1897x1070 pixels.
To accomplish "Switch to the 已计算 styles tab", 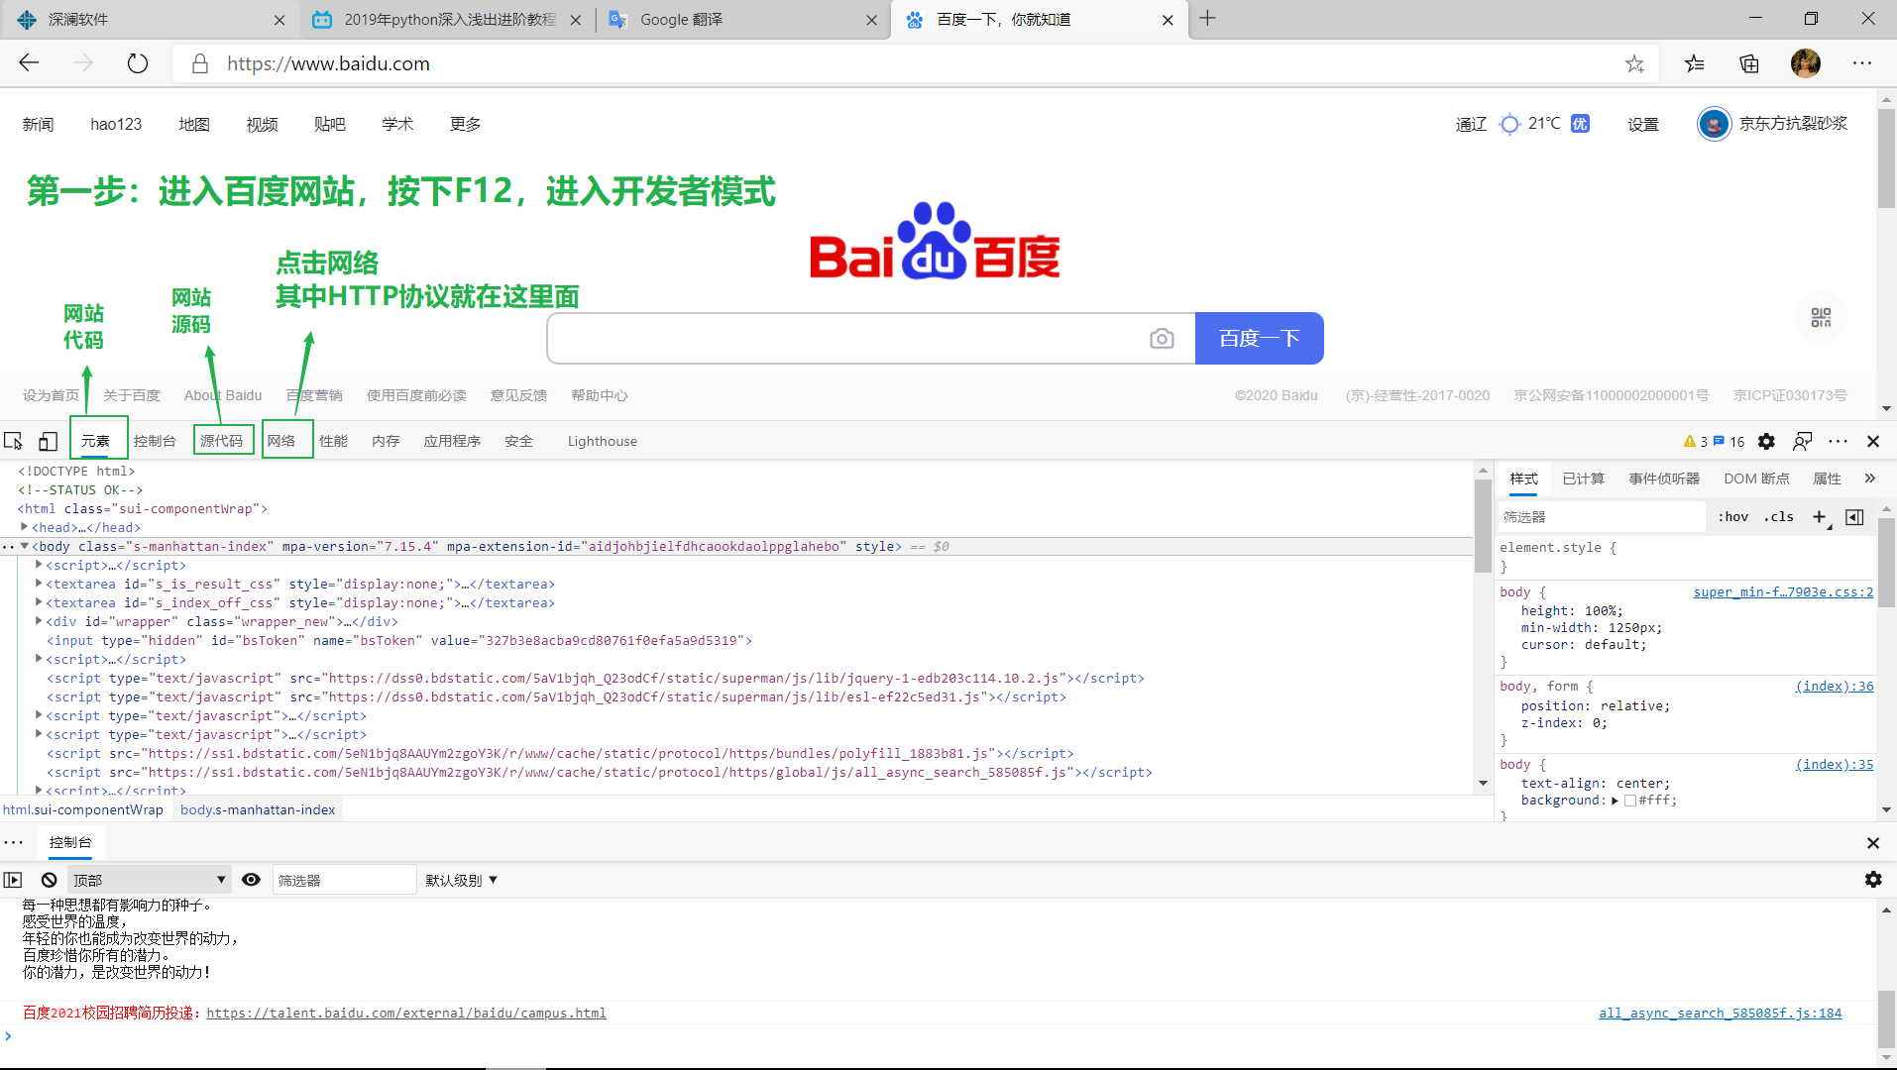I will (1583, 479).
